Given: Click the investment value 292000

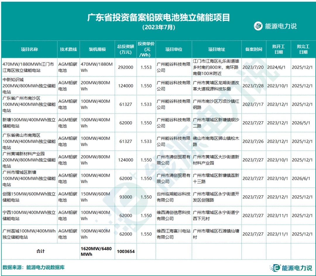Looking at the screenshot, I should pyautogui.click(x=126, y=67).
